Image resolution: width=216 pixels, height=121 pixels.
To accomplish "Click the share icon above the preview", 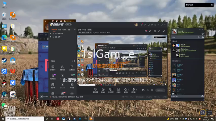I will 164,31.
